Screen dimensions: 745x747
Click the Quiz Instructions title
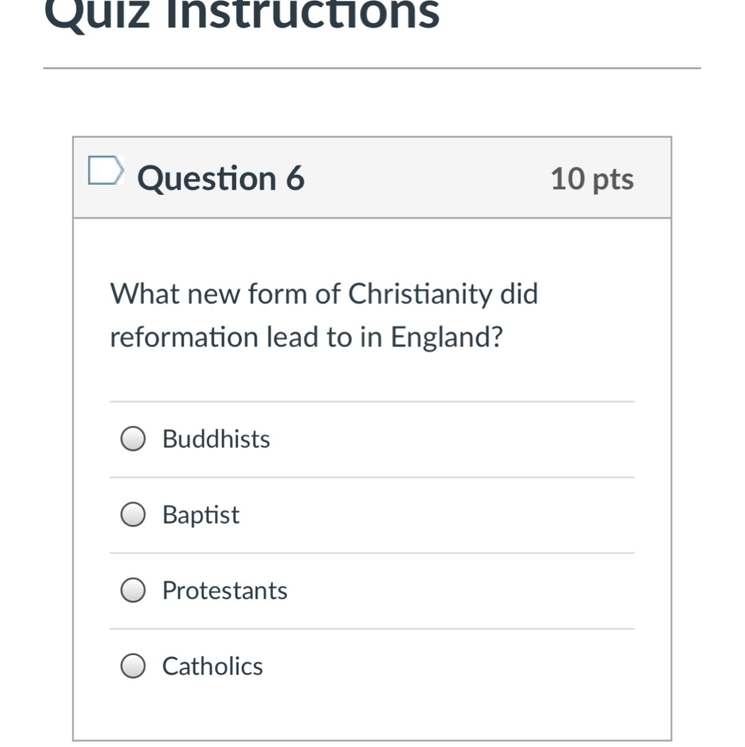(242, 14)
